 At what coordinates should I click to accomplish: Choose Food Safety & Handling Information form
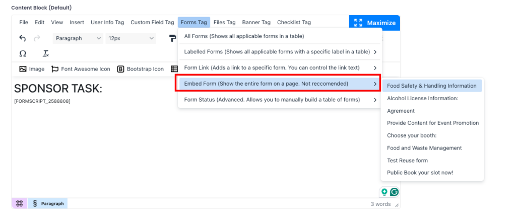(431, 86)
